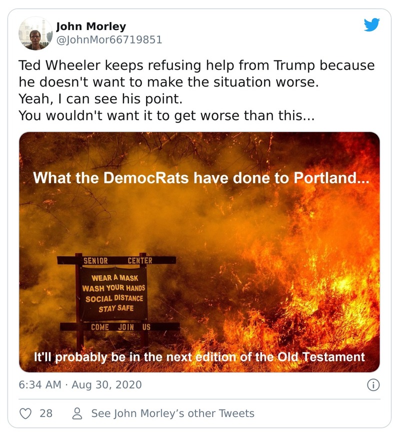Follow the 'See John Morley's other Tweets' link
400x439 pixels.
(172, 413)
